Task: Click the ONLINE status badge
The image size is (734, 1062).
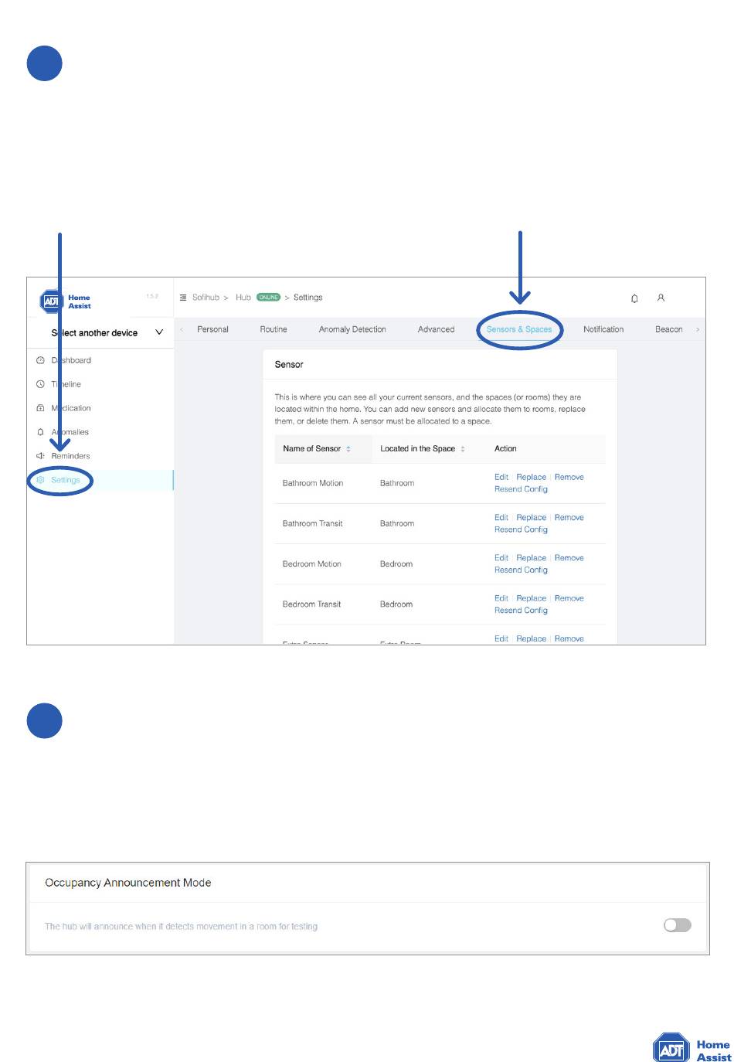Action: [268, 298]
